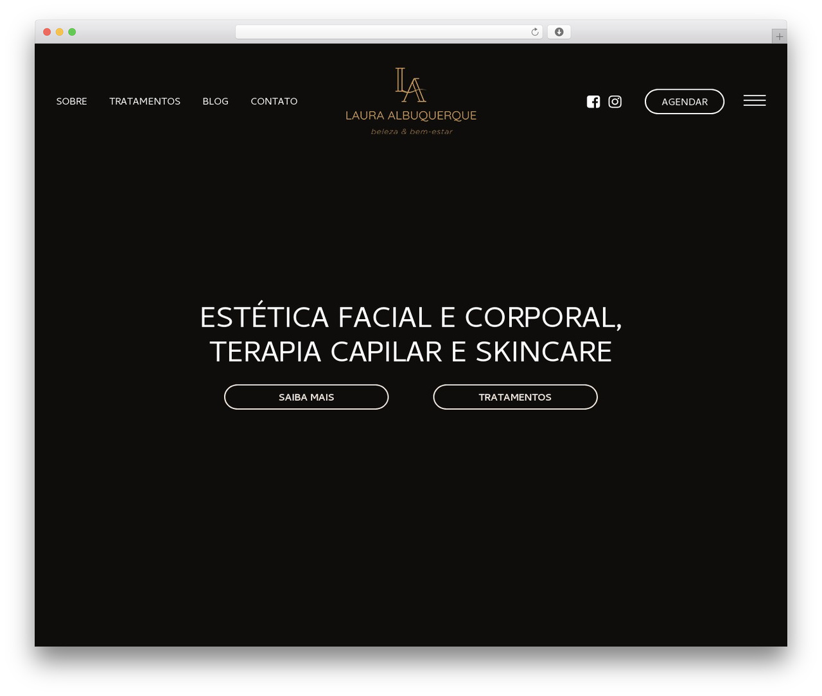Click the Tratamentos hero button
The image size is (822, 696).
click(x=515, y=397)
